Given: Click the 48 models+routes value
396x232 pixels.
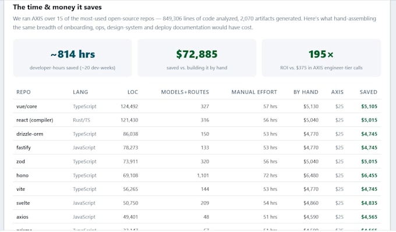Looking at the screenshot, I should (x=206, y=217).
